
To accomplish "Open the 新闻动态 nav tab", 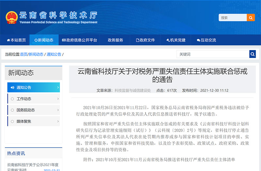I will click(44, 40).
